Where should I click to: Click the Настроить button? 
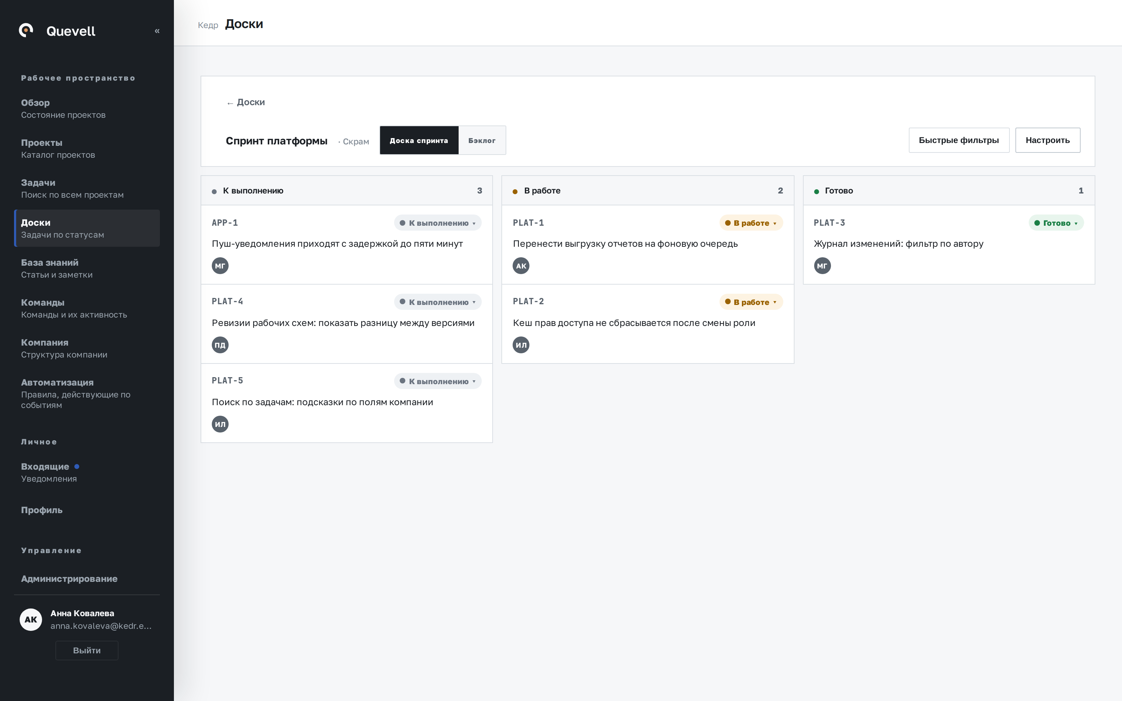[x=1047, y=141]
